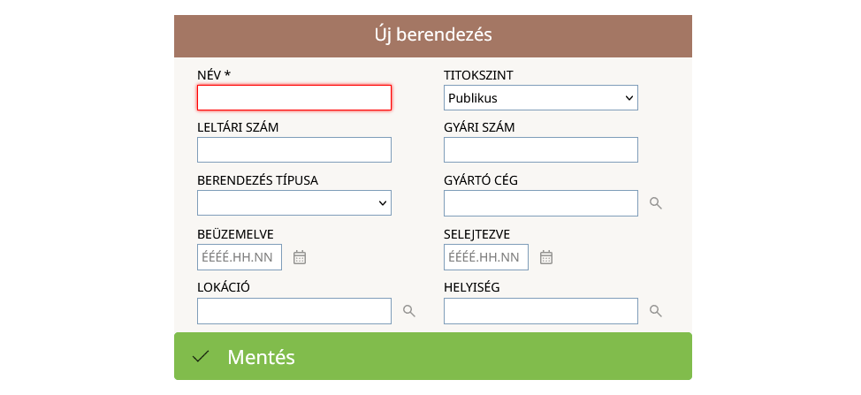This screenshot has height=395, width=861.
Task: Click inside the Helyiség text field
Action: click(x=540, y=311)
